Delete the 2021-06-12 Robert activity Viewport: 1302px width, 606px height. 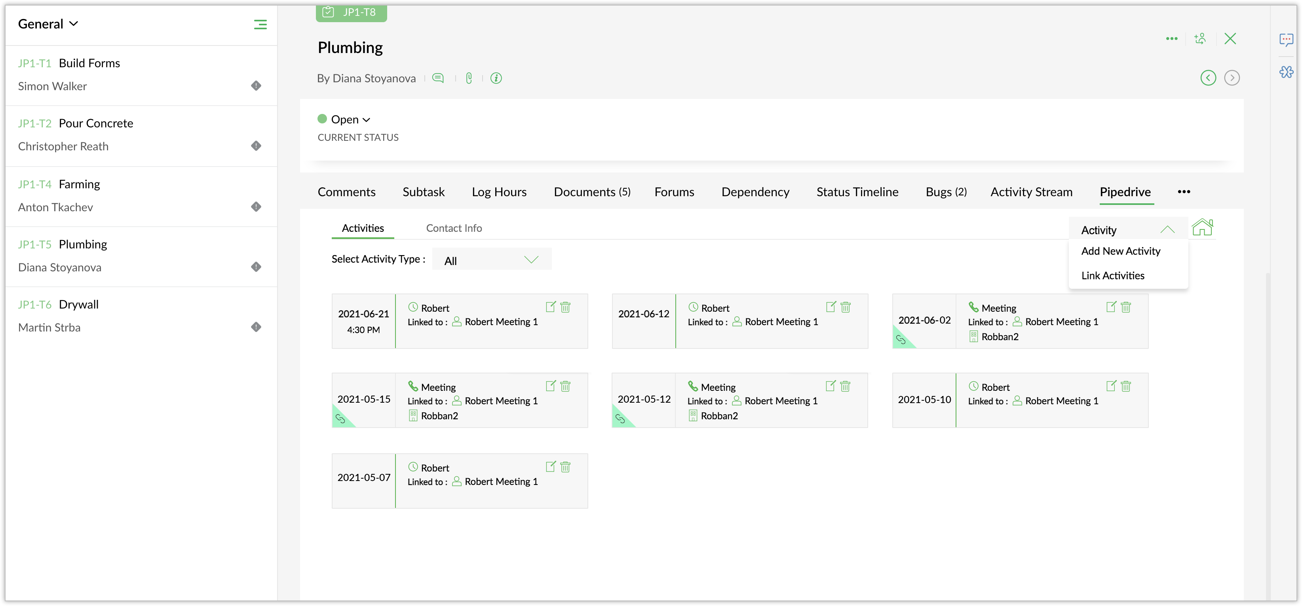[x=846, y=307]
